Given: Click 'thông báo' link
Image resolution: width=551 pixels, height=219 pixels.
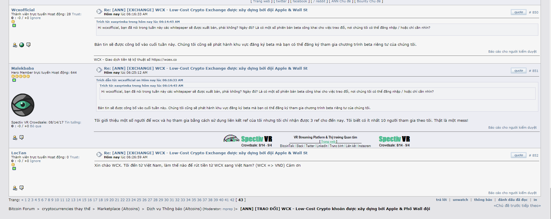Looking at the screenshot, I should (x=483, y=200).
